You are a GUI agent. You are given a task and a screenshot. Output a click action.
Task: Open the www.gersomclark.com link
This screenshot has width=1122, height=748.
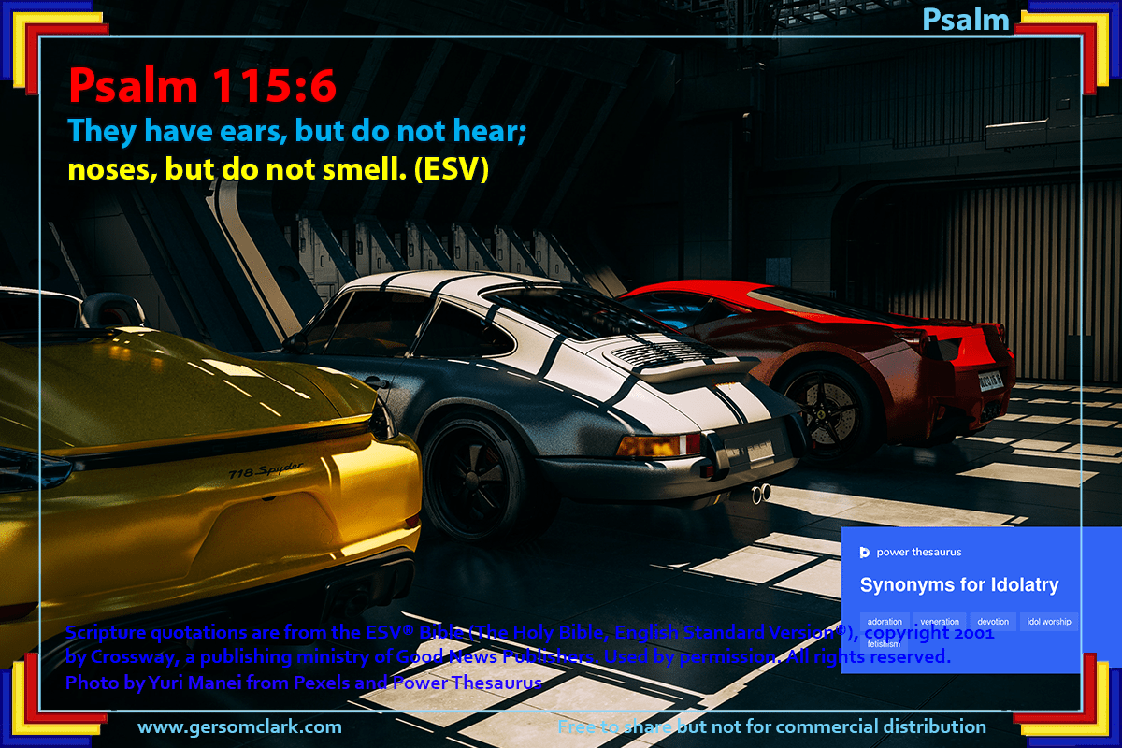pos(239,726)
